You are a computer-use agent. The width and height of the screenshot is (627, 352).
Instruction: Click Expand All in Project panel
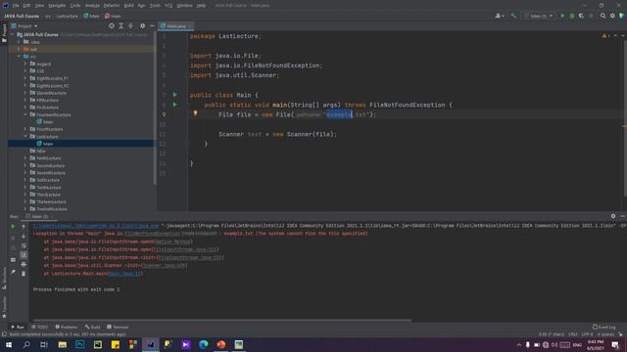121,26
